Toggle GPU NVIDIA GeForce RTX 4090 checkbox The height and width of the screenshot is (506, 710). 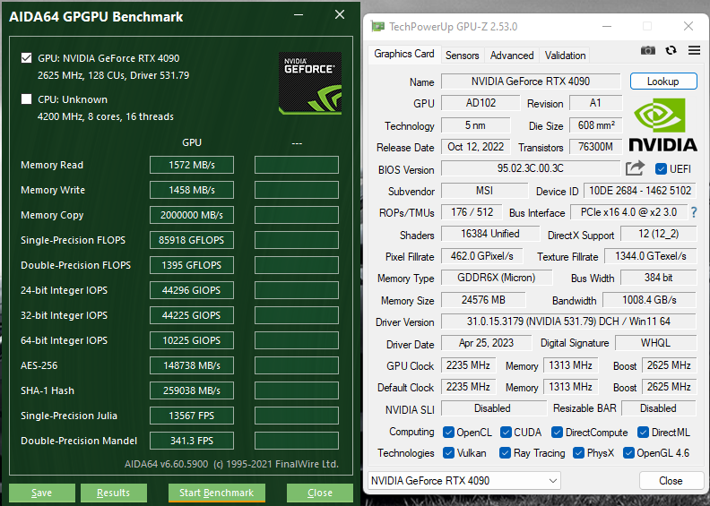[26, 58]
